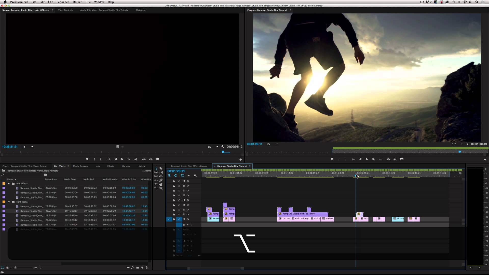489x275 pixels.
Task: Toggle sync lock on V7 track
Action: [184, 190]
